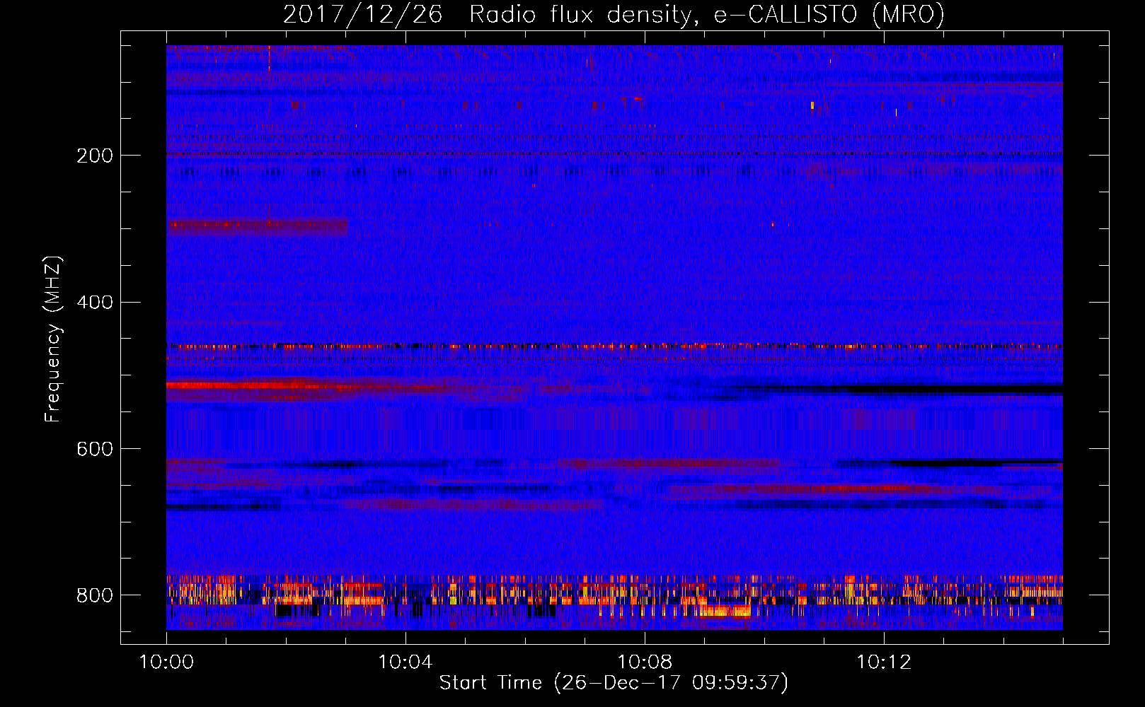The image size is (1145, 707).
Task: Click the 200 frequency tick label
Action: [94, 156]
